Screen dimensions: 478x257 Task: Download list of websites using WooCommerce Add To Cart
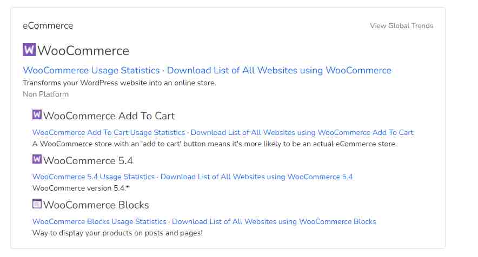(302, 132)
